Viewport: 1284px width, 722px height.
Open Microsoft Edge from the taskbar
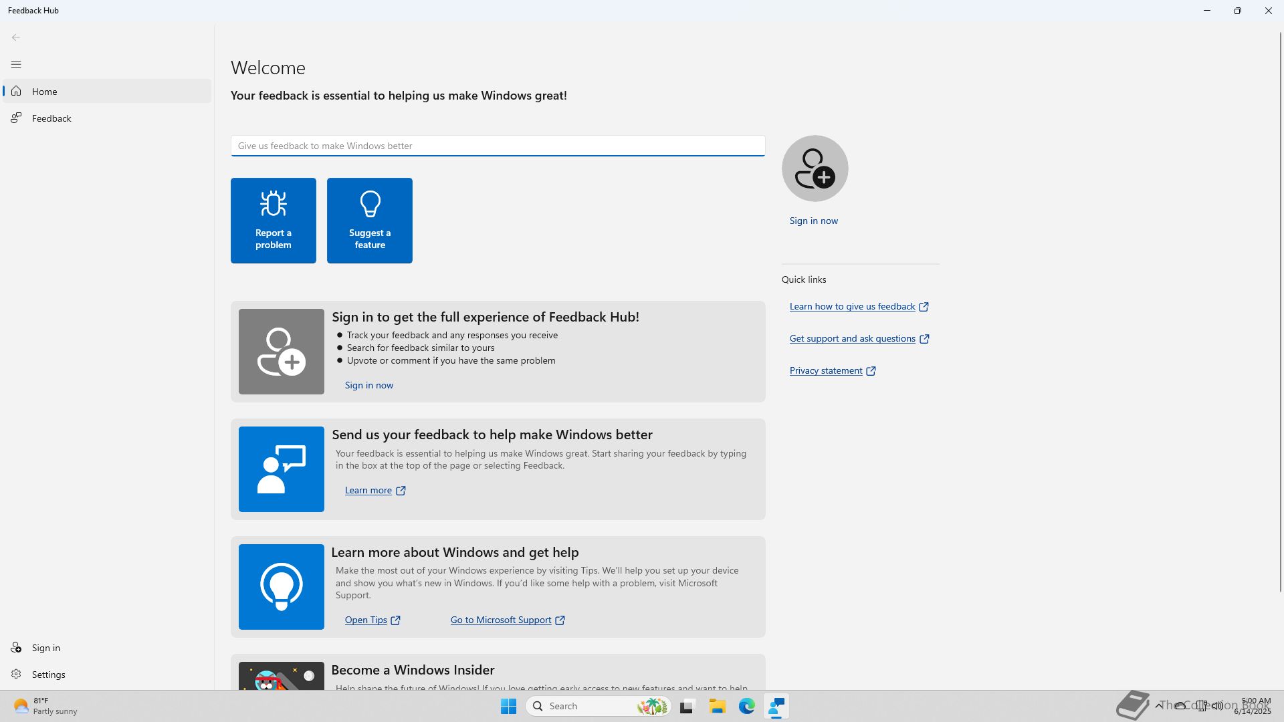(746, 706)
